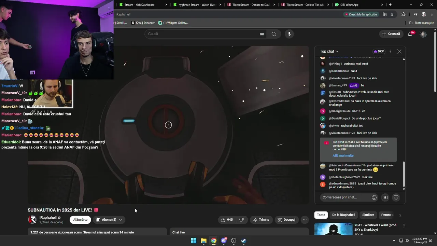Image resolution: width=437 pixels, height=246 pixels.
Task: Click the iRaphahell channel avatar
Action: tap(32, 220)
